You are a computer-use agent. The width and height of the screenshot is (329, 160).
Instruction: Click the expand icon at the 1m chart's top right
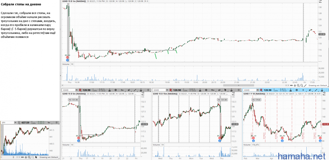[320, 1]
